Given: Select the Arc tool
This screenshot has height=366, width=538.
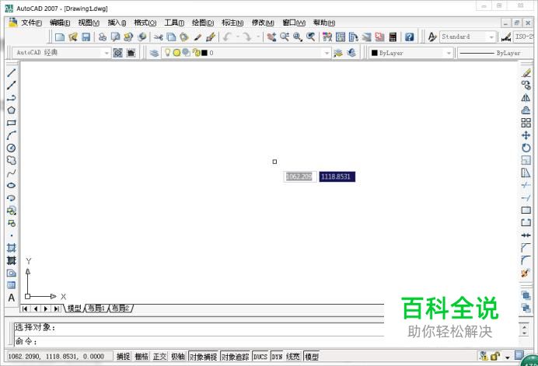Looking at the screenshot, I should [x=12, y=135].
